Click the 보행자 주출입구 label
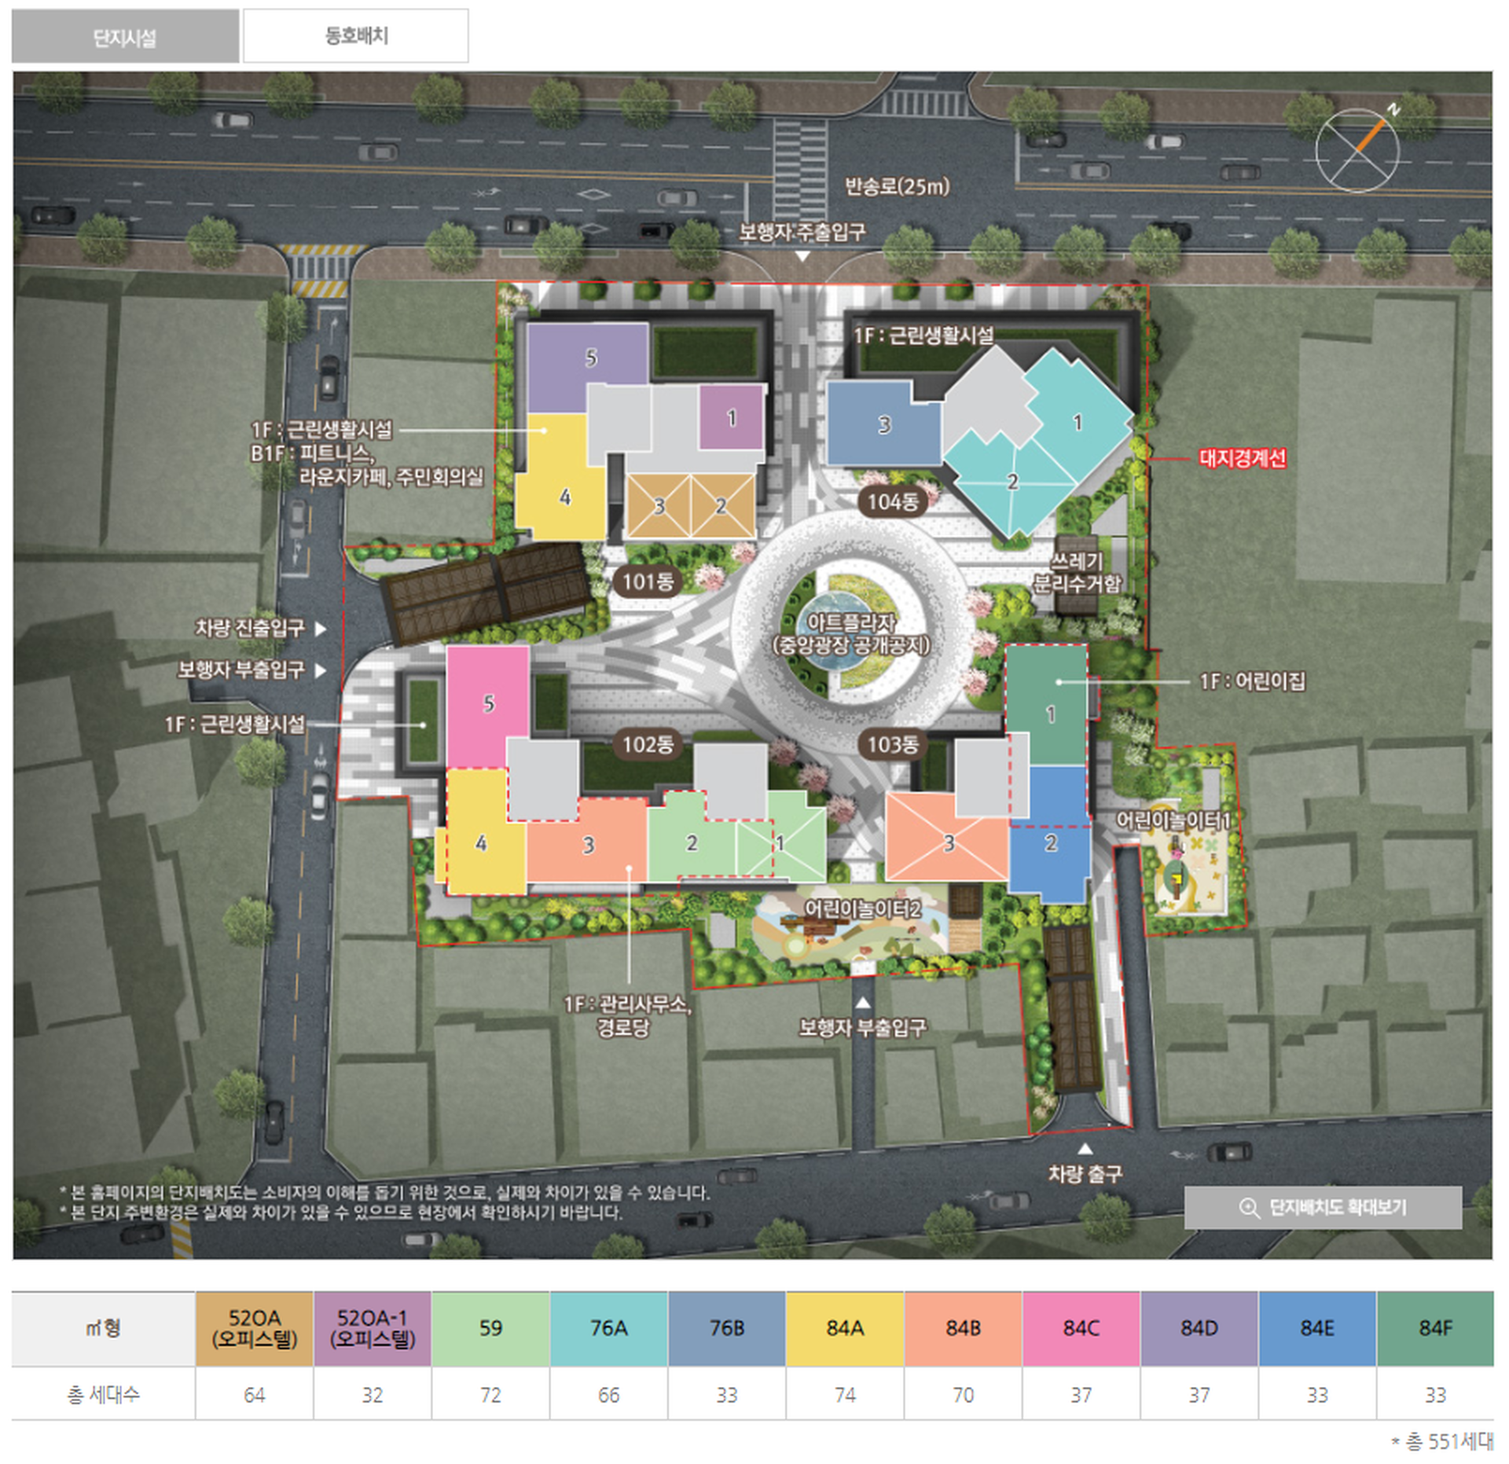The height and width of the screenshot is (1464, 1509). (x=802, y=232)
